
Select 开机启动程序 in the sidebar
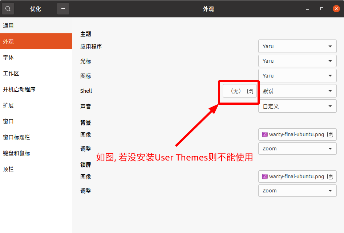[36, 89]
